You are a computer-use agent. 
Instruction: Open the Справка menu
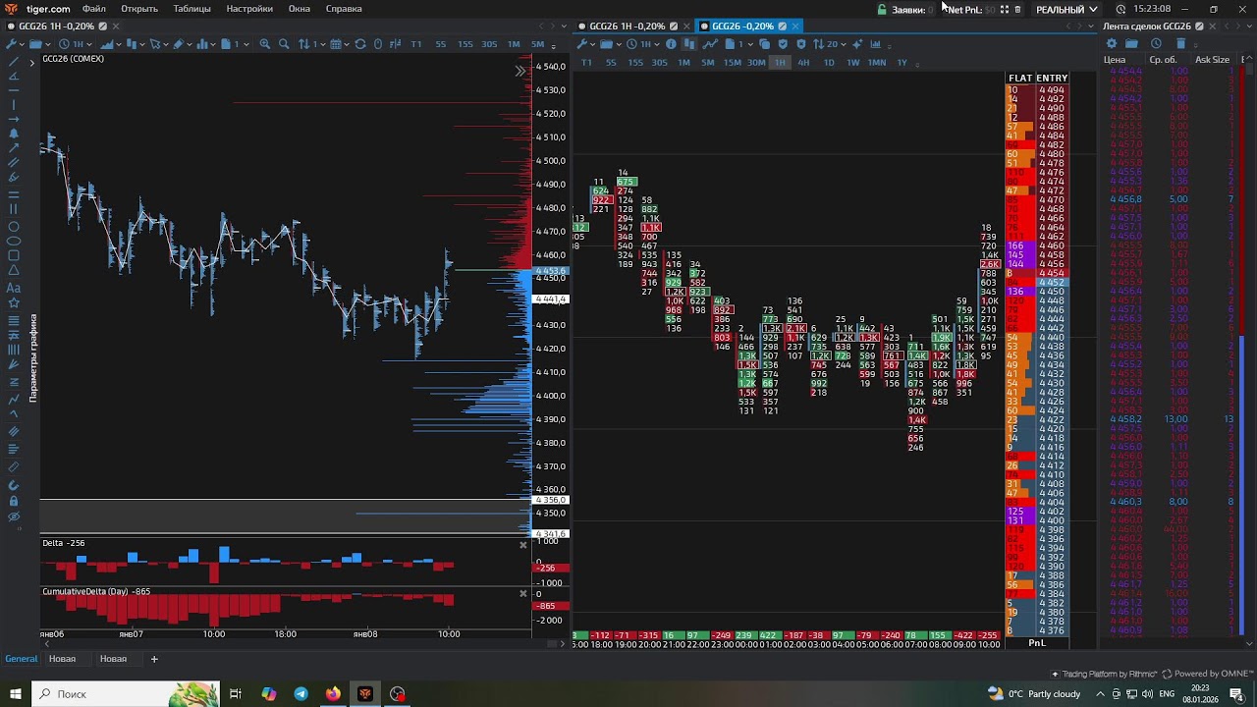pyautogui.click(x=344, y=9)
